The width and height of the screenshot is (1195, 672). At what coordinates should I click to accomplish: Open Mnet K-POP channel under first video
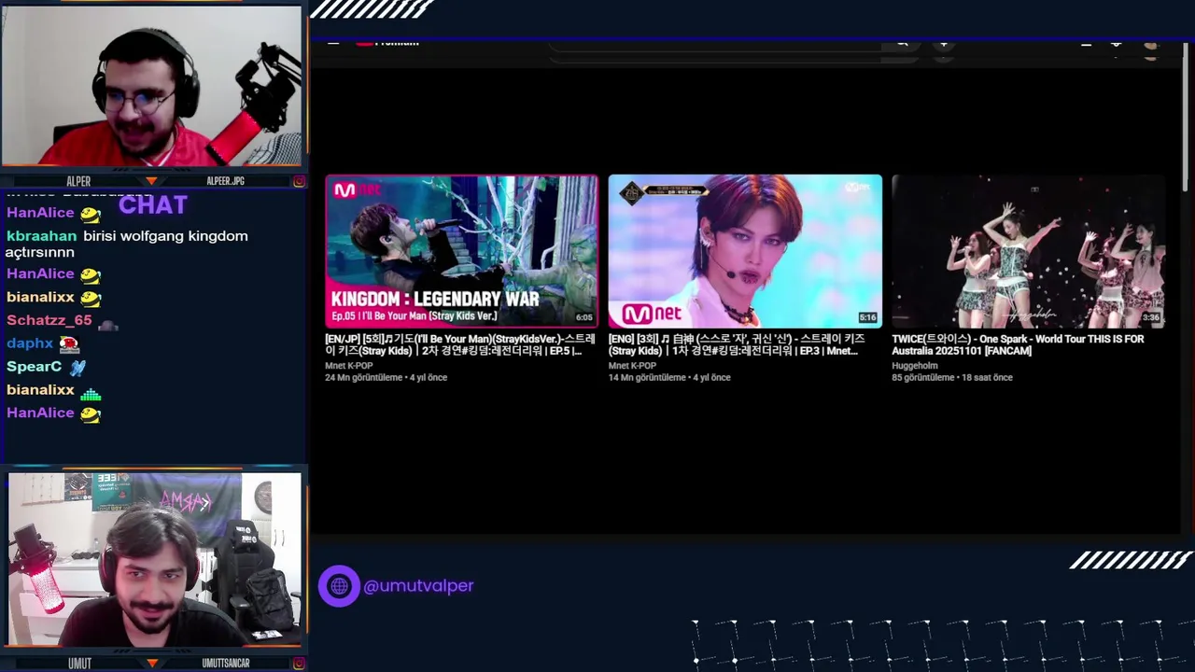(349, 366)
